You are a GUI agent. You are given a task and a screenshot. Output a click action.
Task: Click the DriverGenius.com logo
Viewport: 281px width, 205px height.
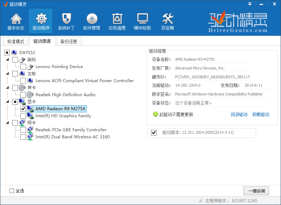click(238, 22)
